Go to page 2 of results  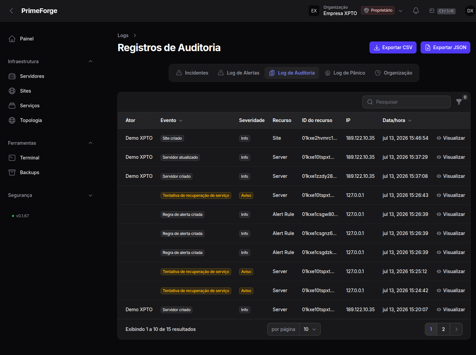point(443,329)
